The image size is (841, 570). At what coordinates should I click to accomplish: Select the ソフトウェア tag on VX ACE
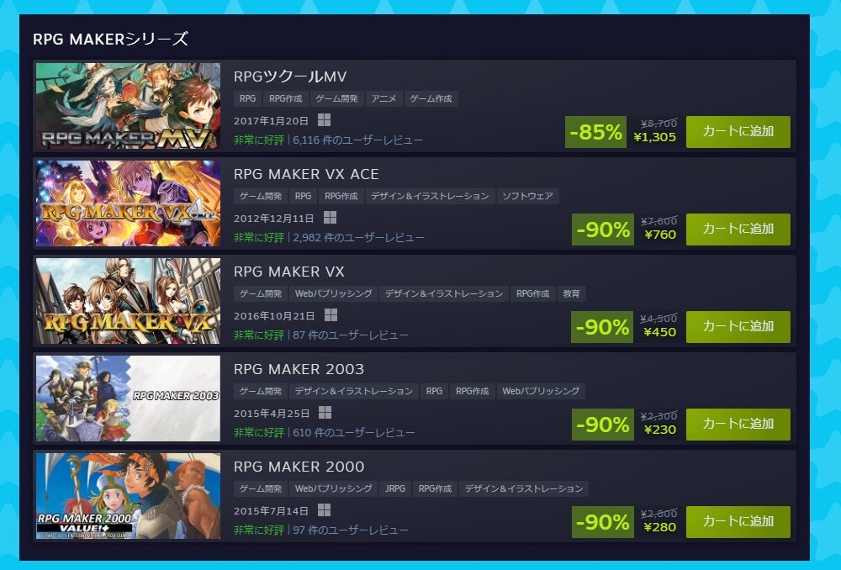point(528,196)
